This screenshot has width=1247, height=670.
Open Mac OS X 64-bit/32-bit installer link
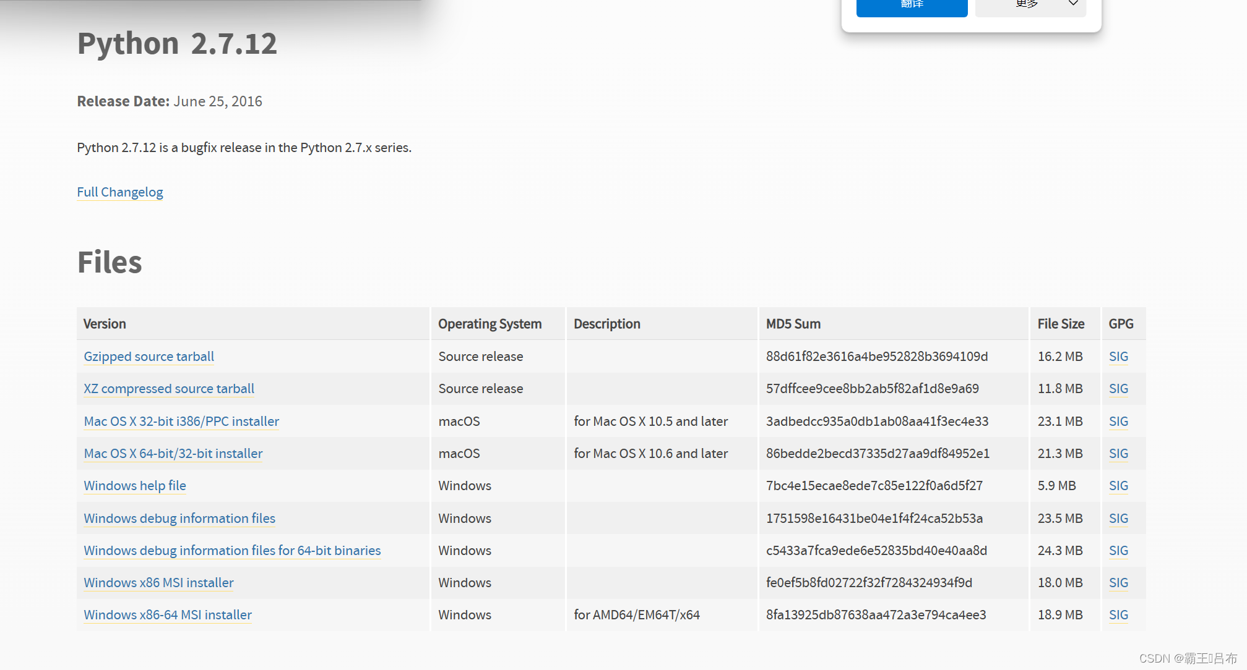click(x=173, y=454)
